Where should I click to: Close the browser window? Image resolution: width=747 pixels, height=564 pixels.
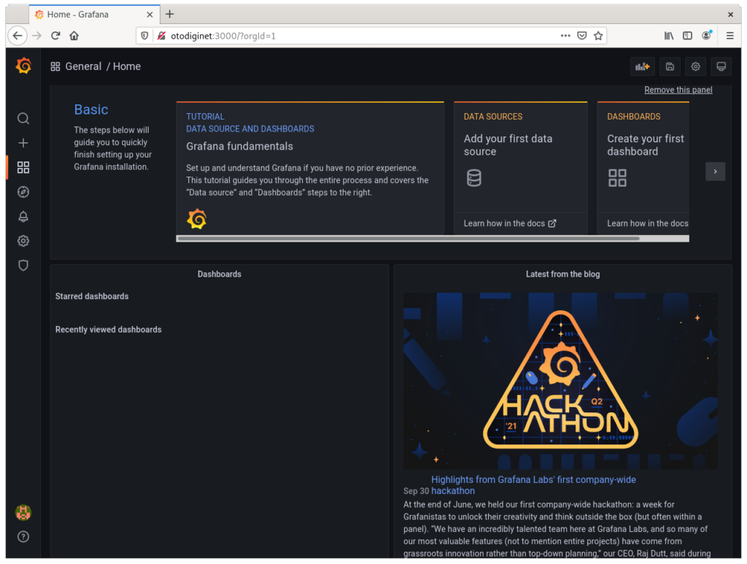point(730,15)
